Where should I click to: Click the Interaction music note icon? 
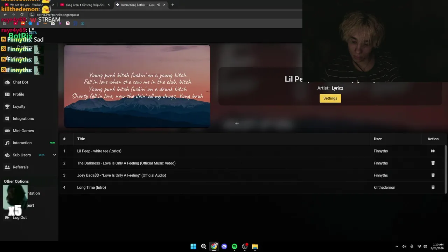coord(7,143)
